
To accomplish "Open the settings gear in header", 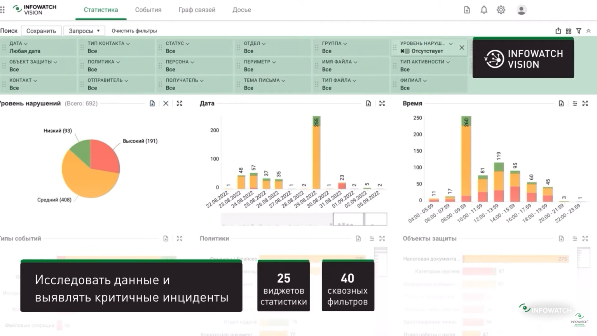I will (x=501, y=10).
